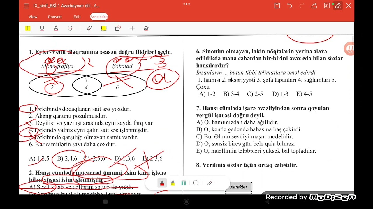Click answer C) 2-5 in question 6

(x=255, y=94)
